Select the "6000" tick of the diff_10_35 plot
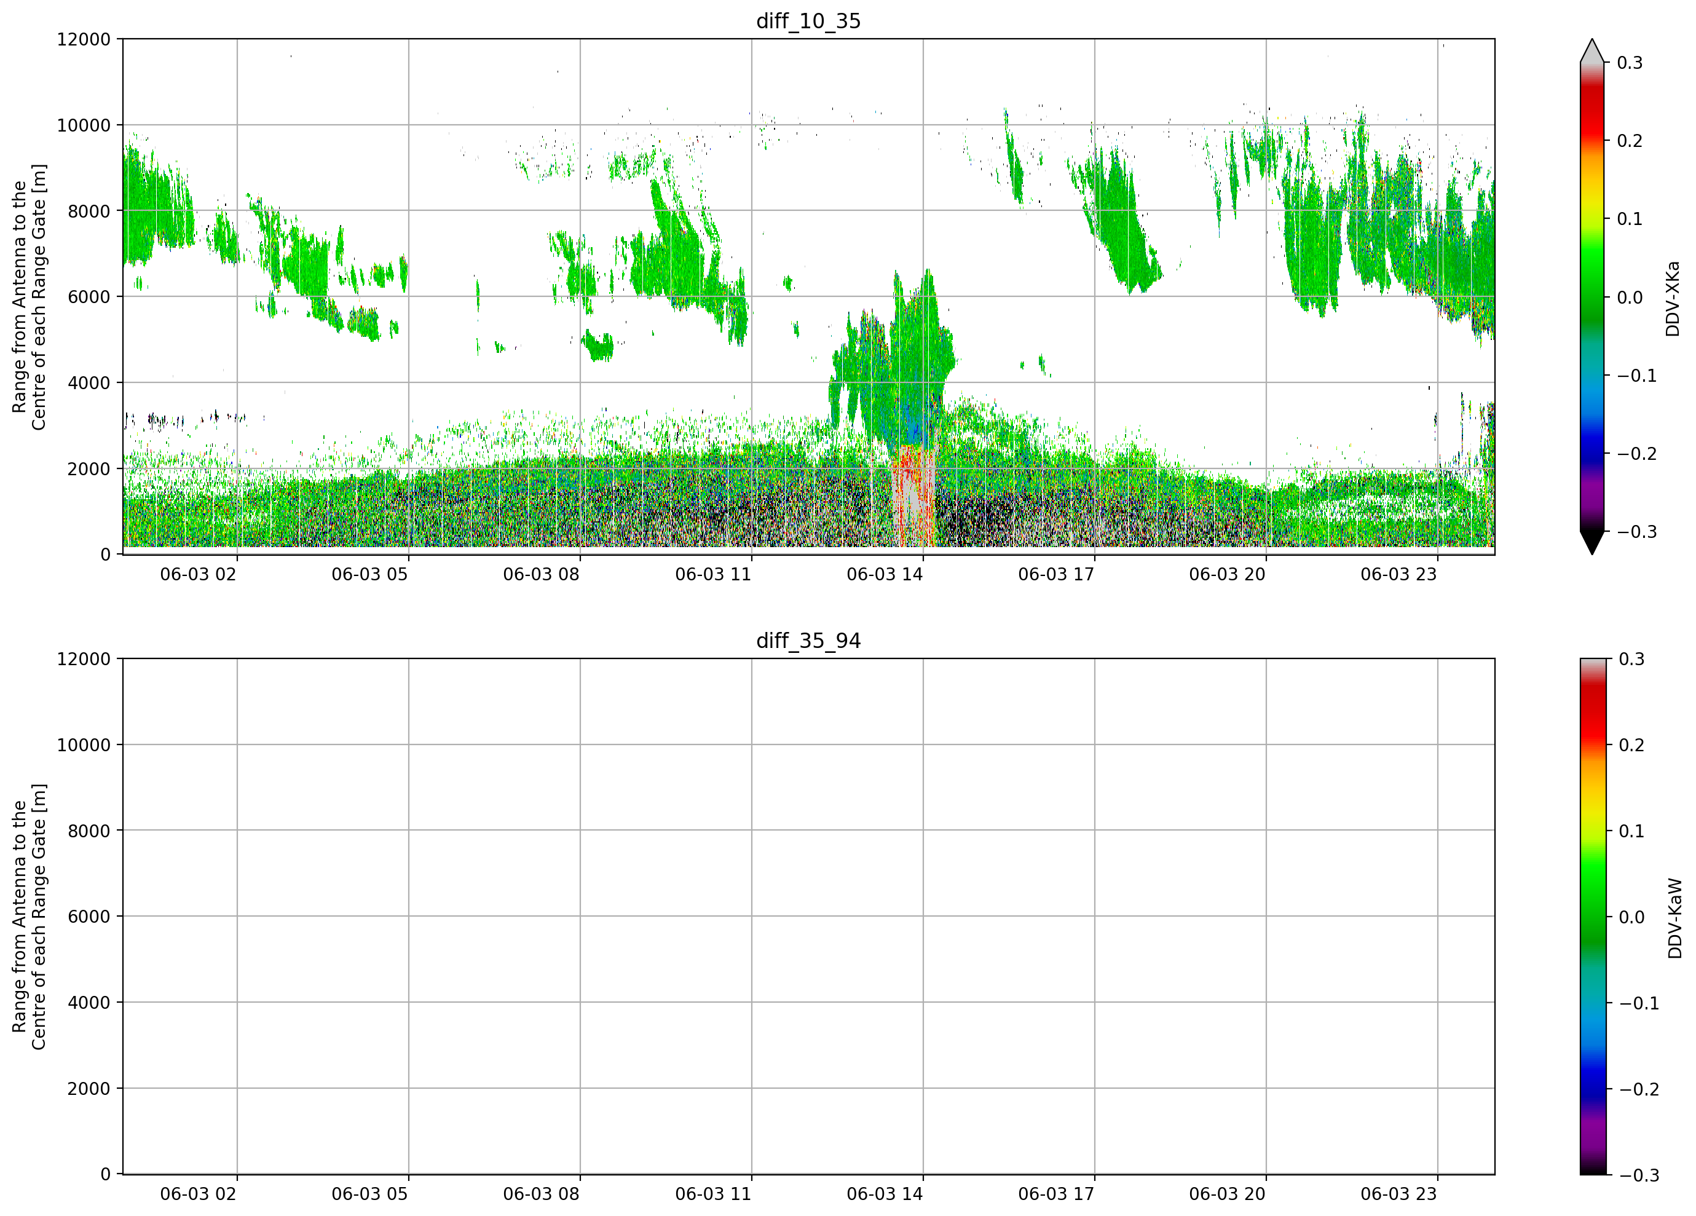The height and width of the screenshot is (1216, 1696). 89,297
